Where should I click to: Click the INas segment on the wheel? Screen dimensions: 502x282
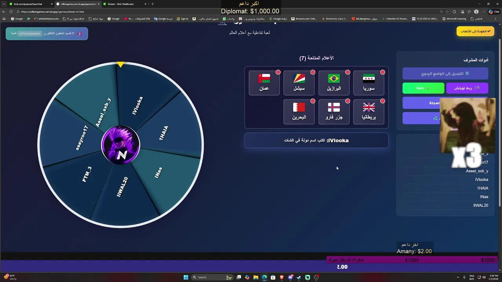(158, 173)
